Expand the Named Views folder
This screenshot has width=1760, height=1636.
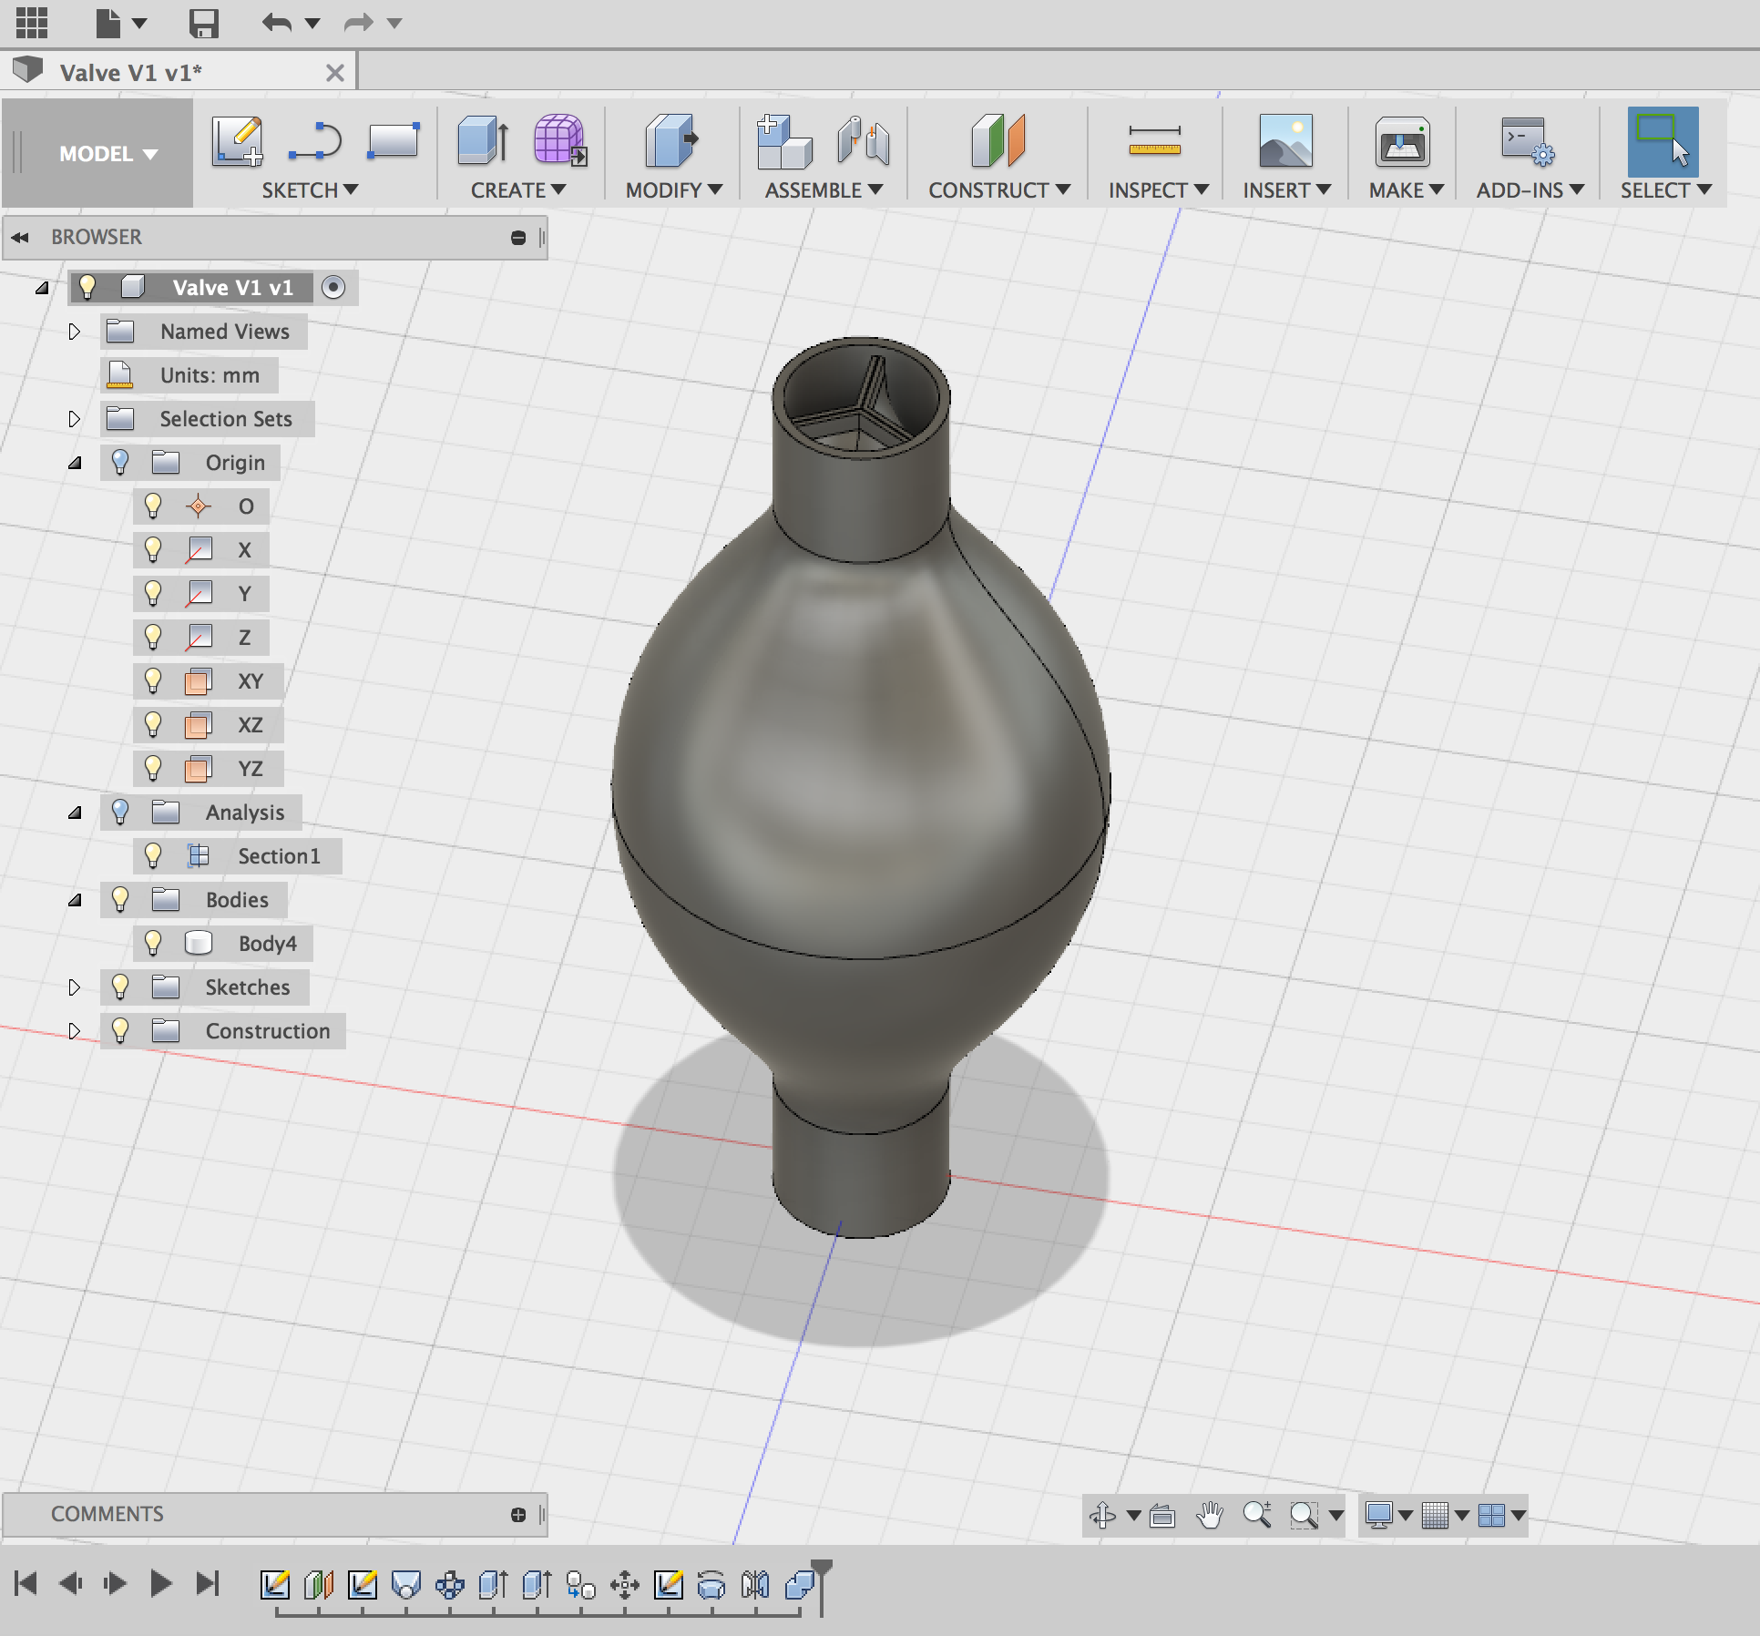coord(75,332)
